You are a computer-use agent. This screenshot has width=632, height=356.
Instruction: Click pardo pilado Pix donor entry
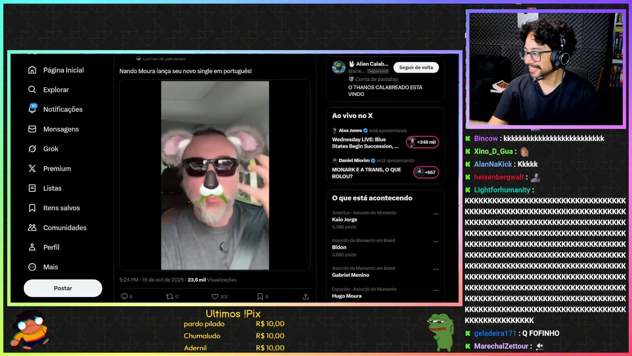click(x=234, y=324)
